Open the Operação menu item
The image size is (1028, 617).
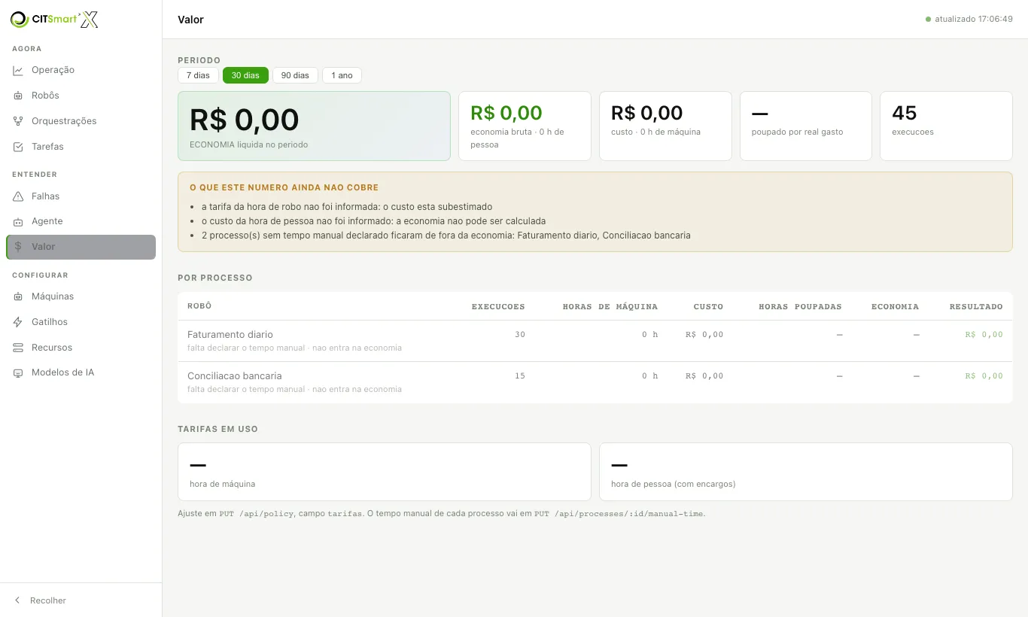pyautogui.click(x=81, y=70)
